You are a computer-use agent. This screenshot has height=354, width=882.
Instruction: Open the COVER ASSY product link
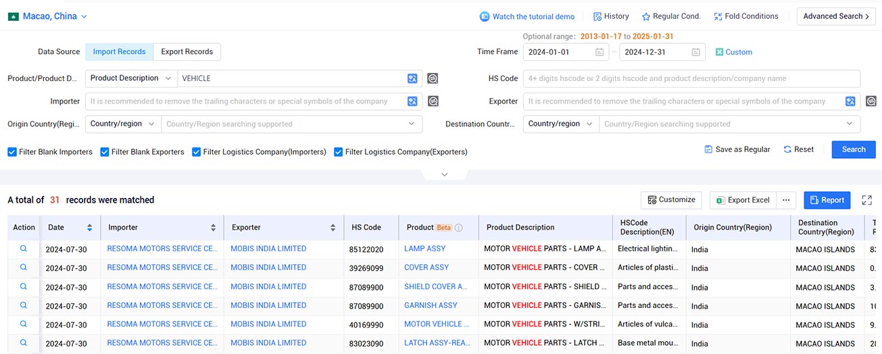[426, 268]
